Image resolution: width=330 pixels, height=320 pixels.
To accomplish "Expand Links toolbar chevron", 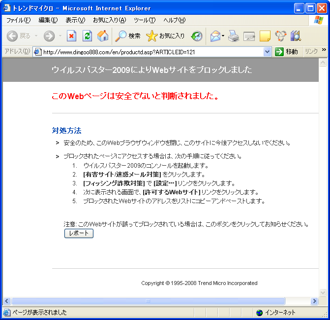I will 324,50.
